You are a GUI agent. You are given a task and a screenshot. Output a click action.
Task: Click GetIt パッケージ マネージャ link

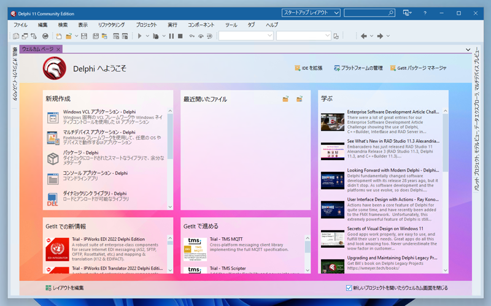[x=419, y=68]
